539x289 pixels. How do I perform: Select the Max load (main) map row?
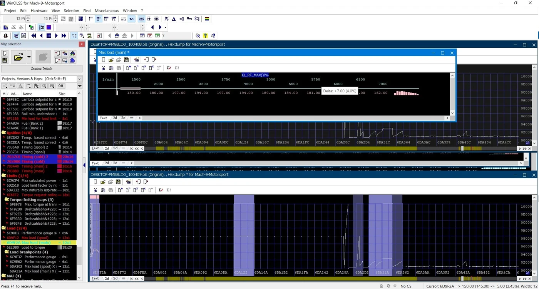coord(38,243)
